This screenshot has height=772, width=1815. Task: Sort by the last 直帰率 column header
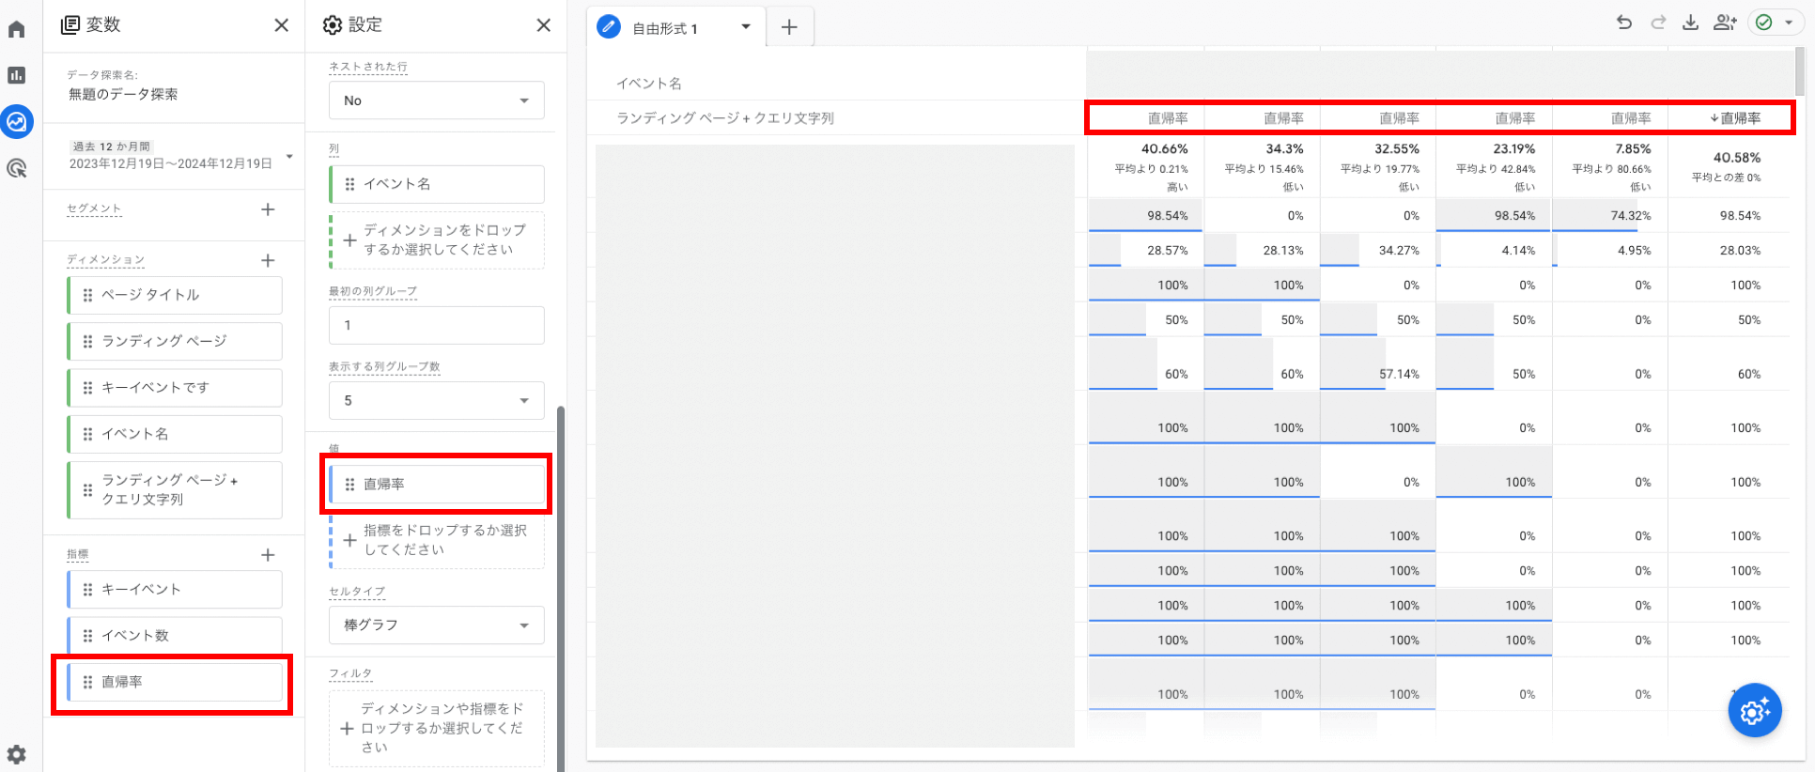[x=1734, y=118]
